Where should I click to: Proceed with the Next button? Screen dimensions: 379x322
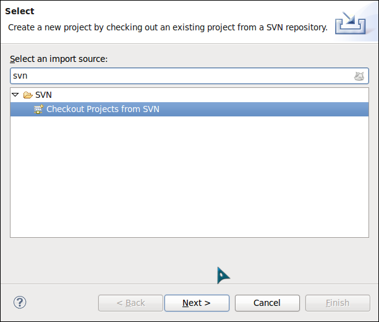pyautogui.click(x=197, y=303)
